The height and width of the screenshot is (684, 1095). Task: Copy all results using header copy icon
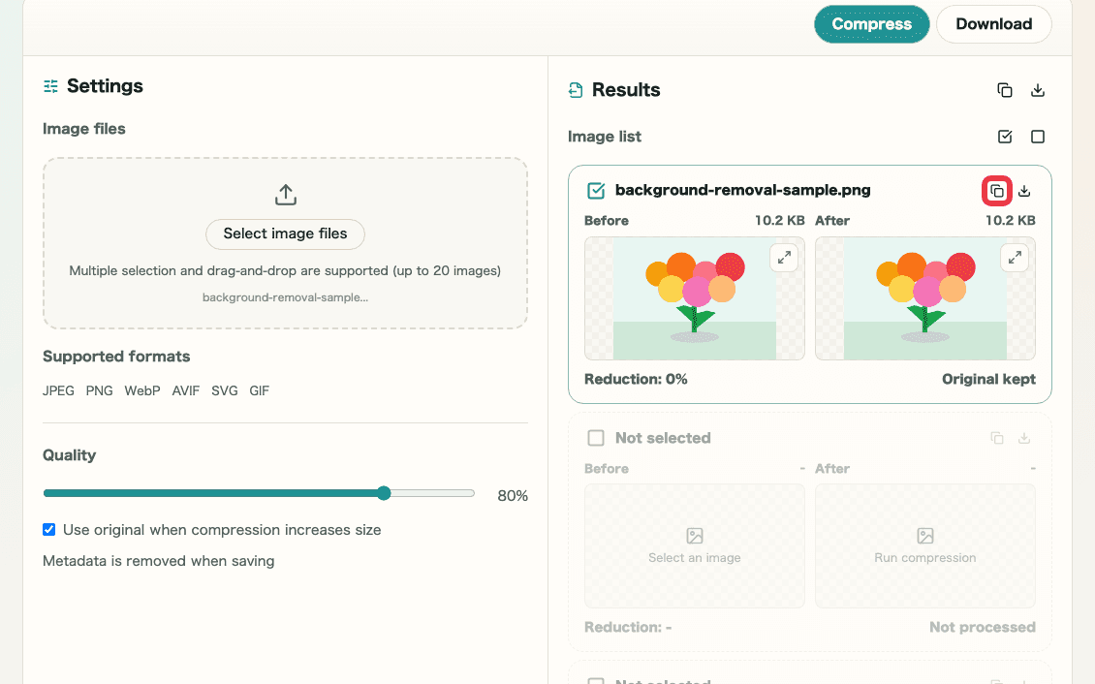pos(1004,90)
